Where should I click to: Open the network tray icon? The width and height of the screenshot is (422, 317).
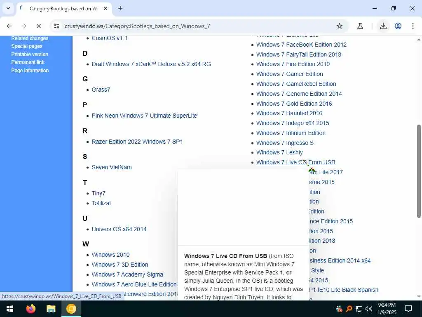coord(359,309)
